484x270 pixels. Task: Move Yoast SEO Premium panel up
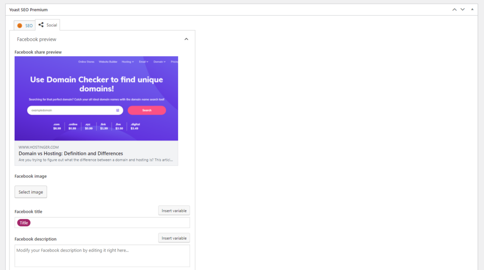pyautogui.click(x=454, y=9)
